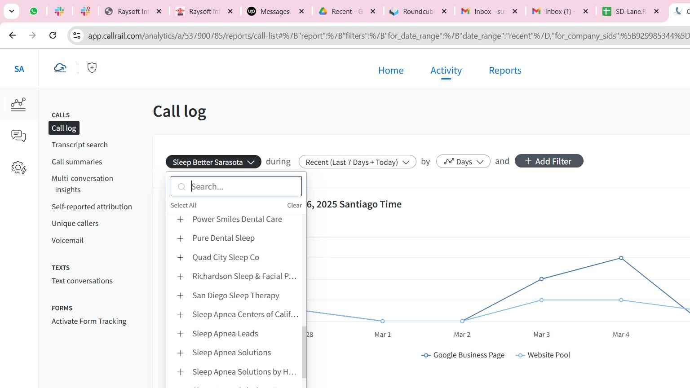Select Sleep Apnea Leads company
Screen dimensions: 690x388
coord(225,334)
